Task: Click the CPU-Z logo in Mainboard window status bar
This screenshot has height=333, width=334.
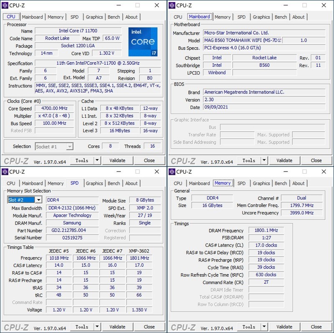Action: 183,160
